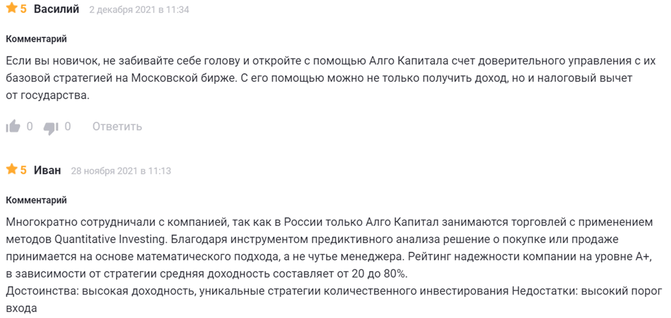
Task: Like Василий's review with thumbs-up
Action: pyautogui.click(x=13, y=126)
